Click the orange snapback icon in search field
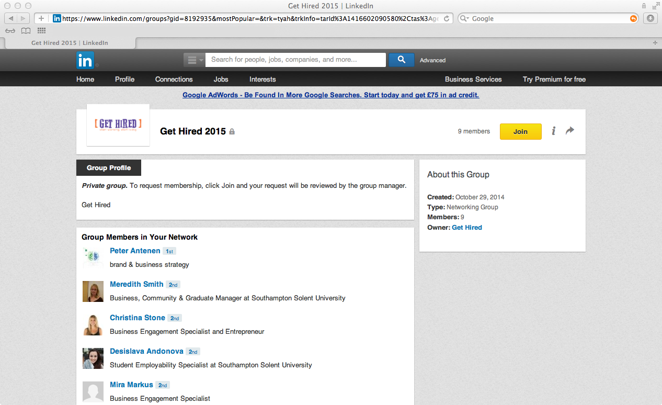The height and width of the screenshot is (405, 662). click(633, 18)
